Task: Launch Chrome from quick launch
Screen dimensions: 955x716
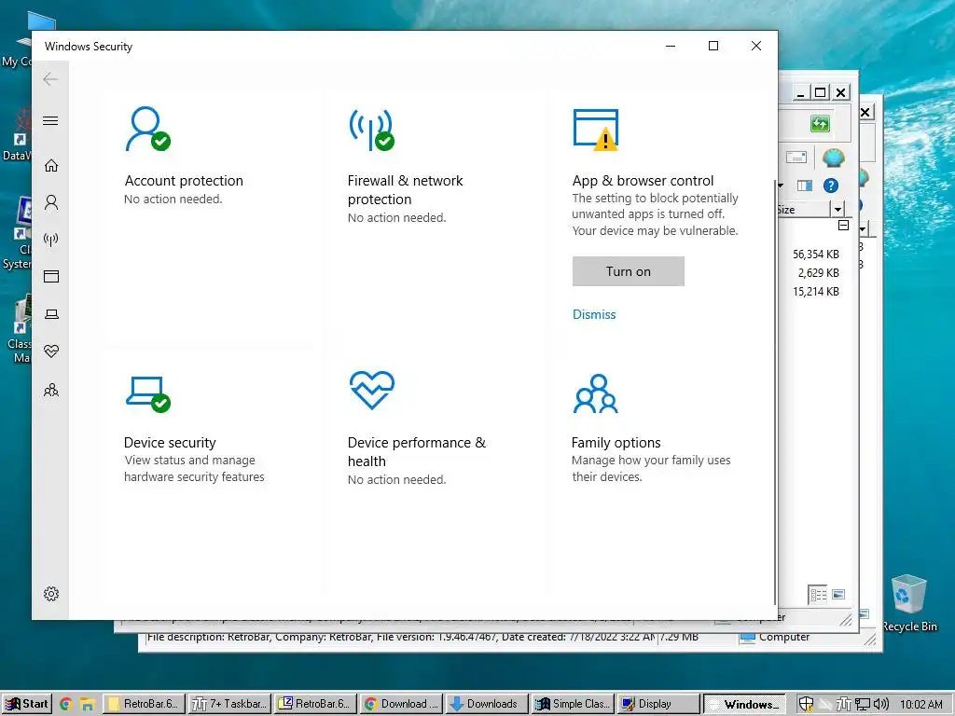Action: 66,705
